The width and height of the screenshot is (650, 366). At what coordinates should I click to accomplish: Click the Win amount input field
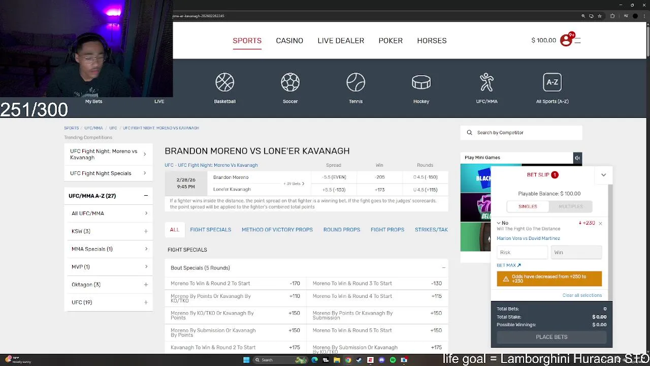(576, 253)
